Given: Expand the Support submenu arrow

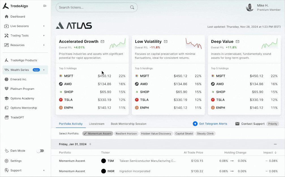Looking at the screenshot, I should coord(44,170).
